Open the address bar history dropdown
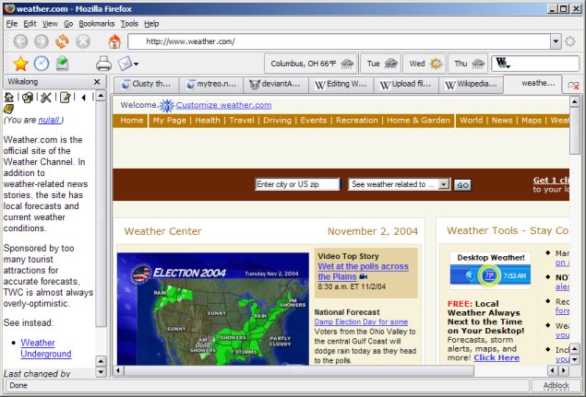The image size is (586, 397). tap(556, 41)
